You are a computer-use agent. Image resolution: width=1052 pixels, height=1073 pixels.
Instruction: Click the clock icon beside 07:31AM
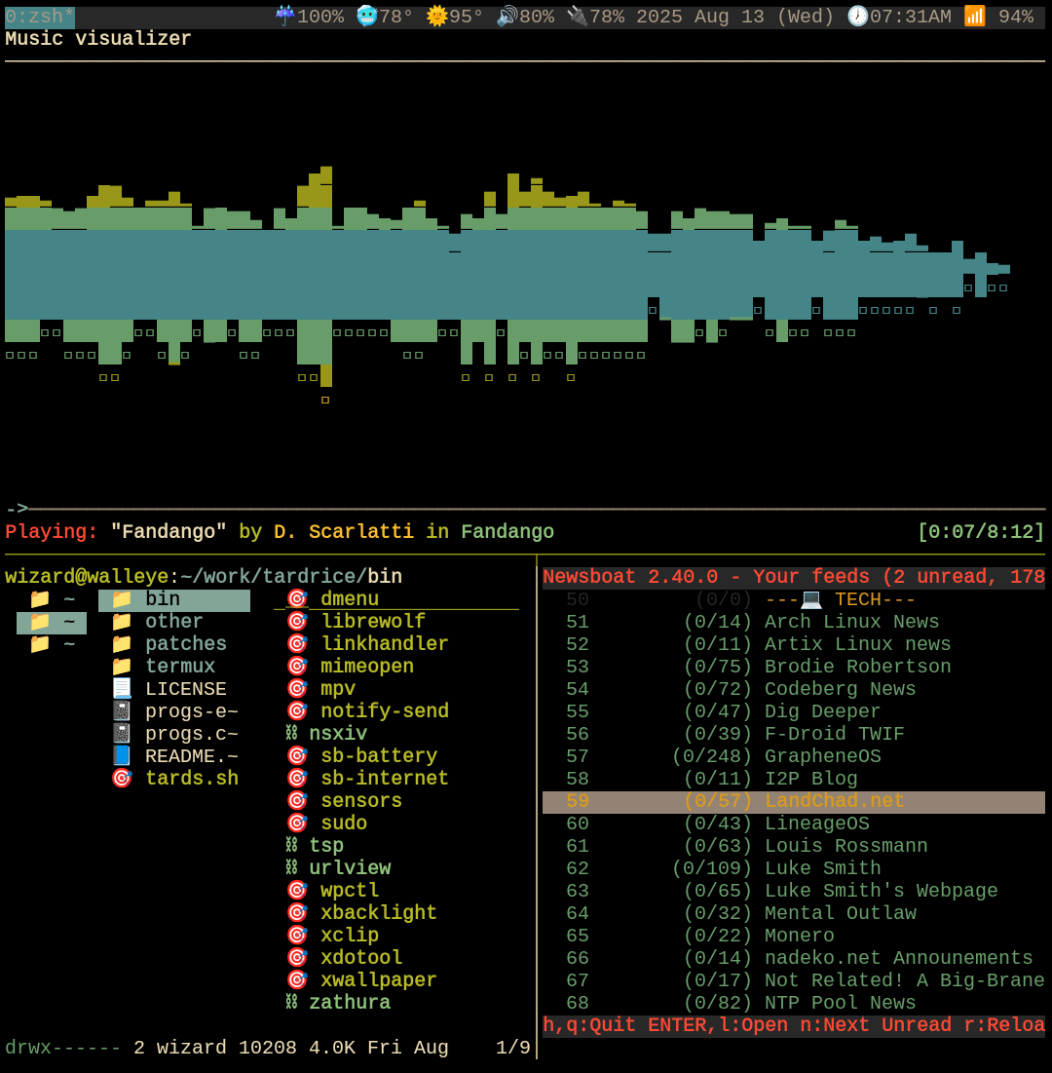click(x=857, y=17)
